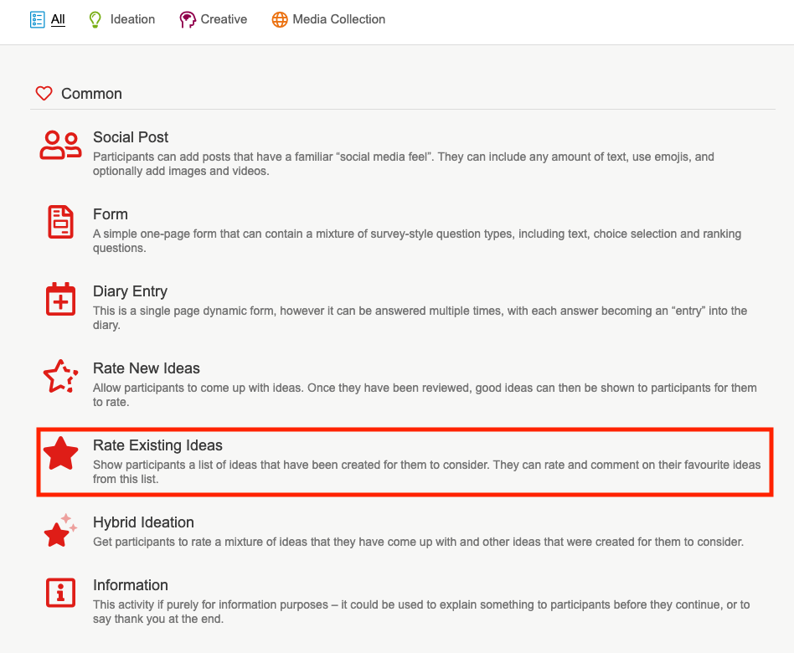Click the Diary Entry calendar icon
Viewport: 794px width, 653px height.
coord(60,299)
